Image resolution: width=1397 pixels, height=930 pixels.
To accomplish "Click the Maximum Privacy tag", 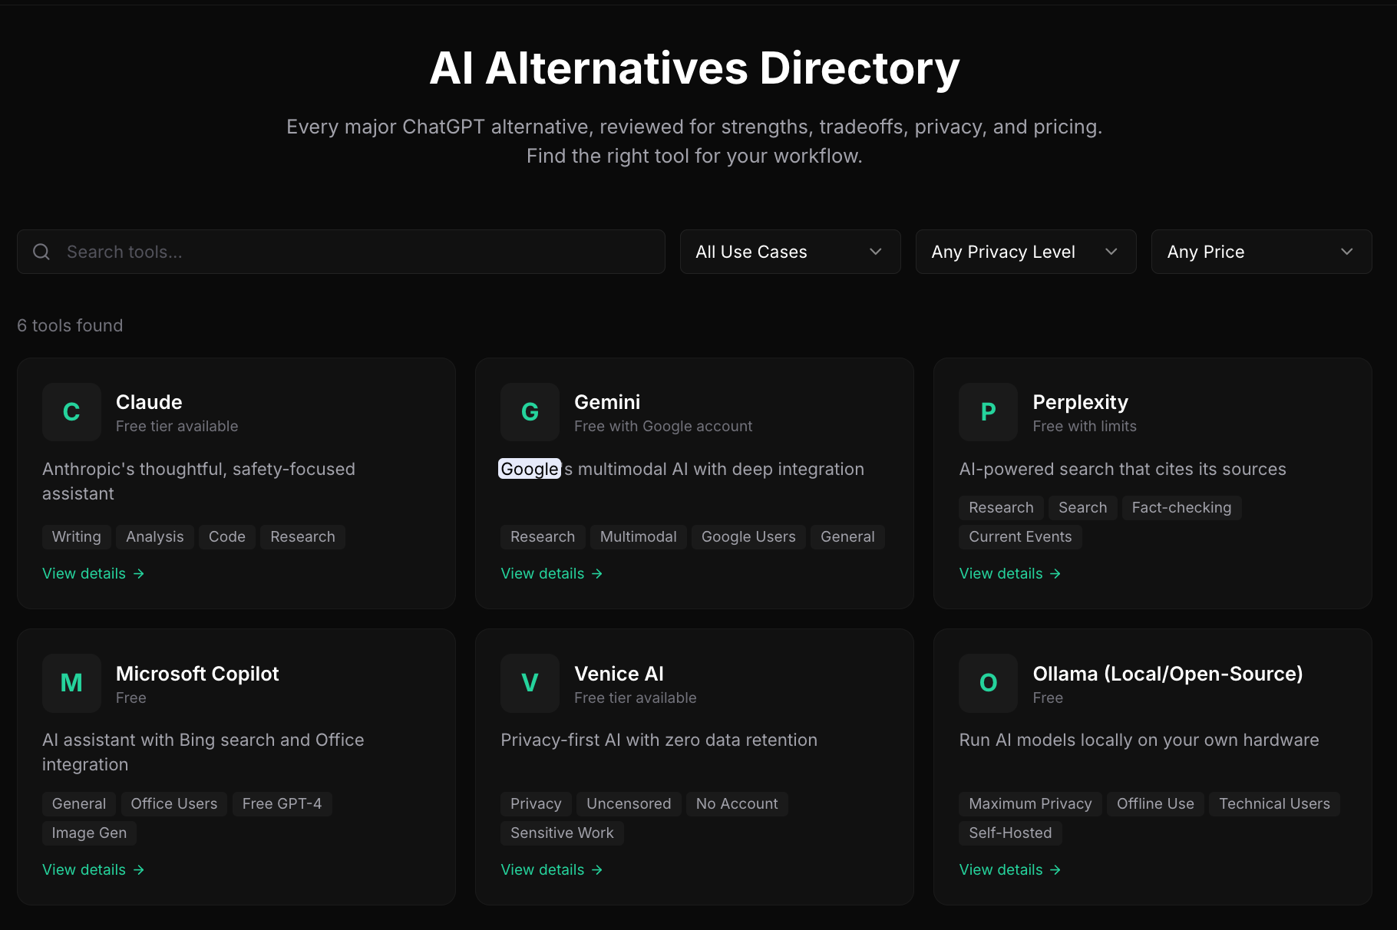I will point(1030,803).
